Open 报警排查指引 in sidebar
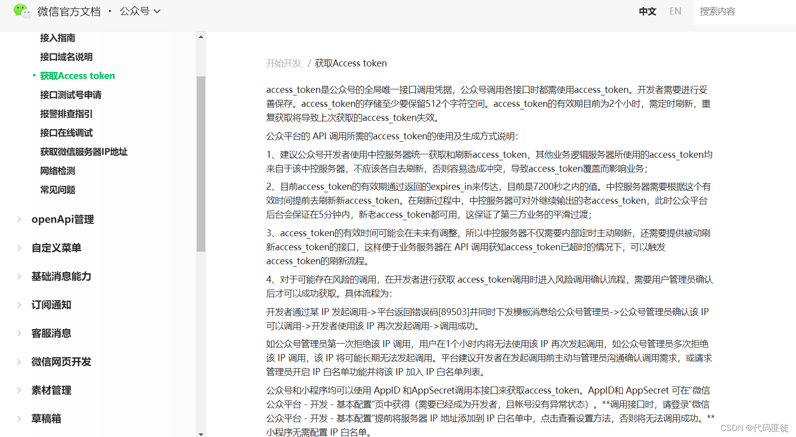The height and width of the screenshot is (437, 796). click(x=66, y=114)
